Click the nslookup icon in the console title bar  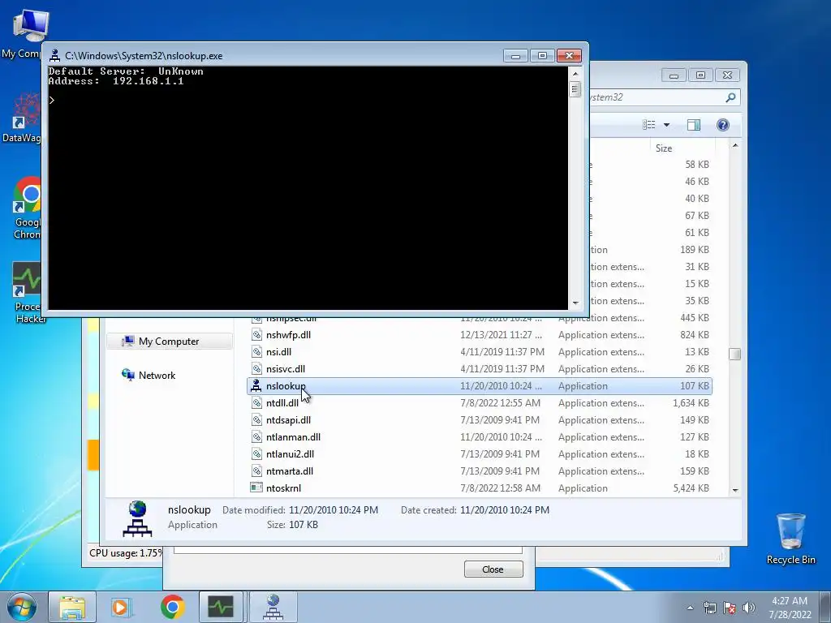click(54, 56)
